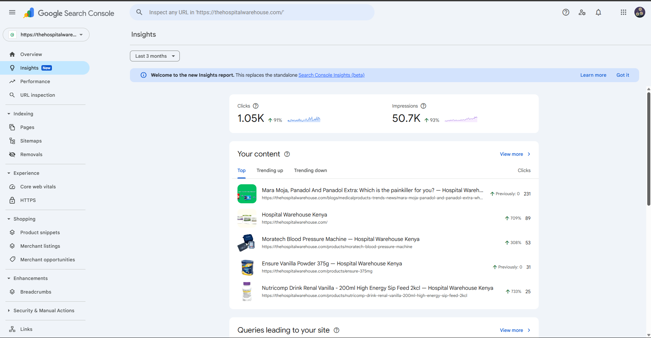The width and height of the screenshot is (651, 338).
Task: Open URL inspection in the sidebar
Action: point(45,95)
